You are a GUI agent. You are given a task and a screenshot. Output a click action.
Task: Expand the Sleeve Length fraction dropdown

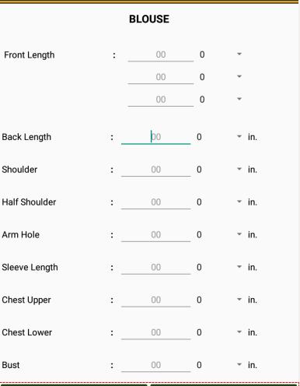click(x=219, y=267)
